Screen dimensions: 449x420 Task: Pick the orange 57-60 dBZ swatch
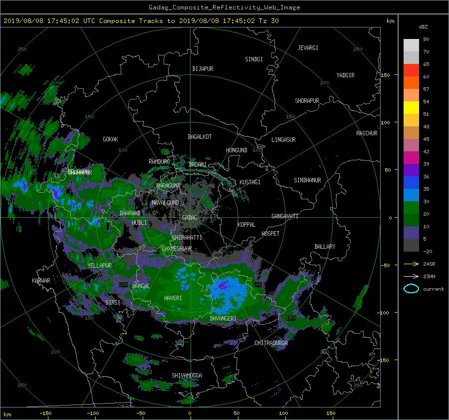(411, 83)
